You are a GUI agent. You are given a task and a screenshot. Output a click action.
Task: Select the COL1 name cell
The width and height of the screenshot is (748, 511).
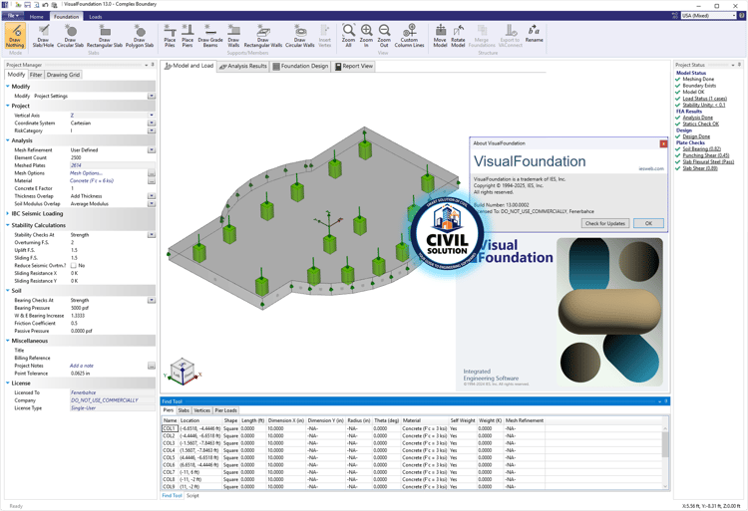170,428
